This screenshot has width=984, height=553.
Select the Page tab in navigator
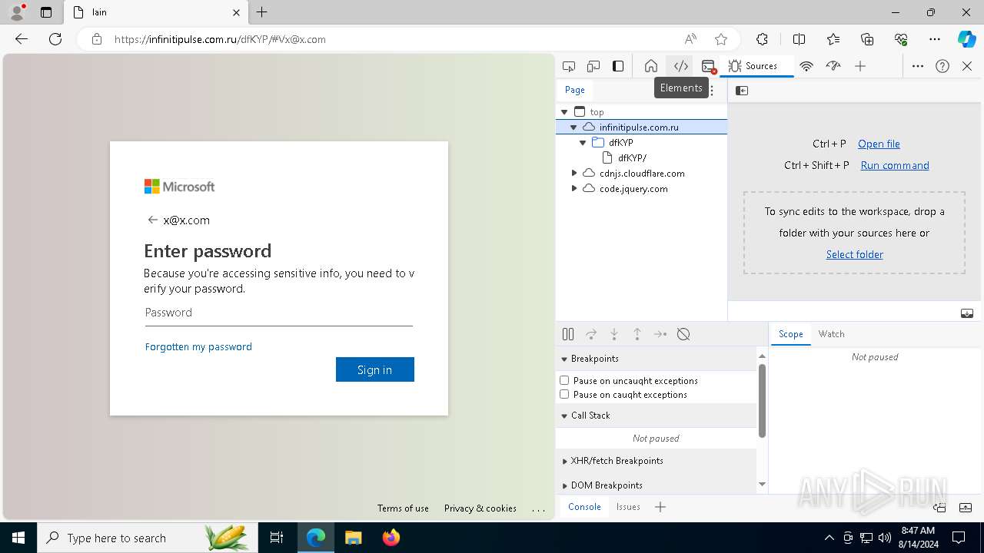tap(575, 90)
